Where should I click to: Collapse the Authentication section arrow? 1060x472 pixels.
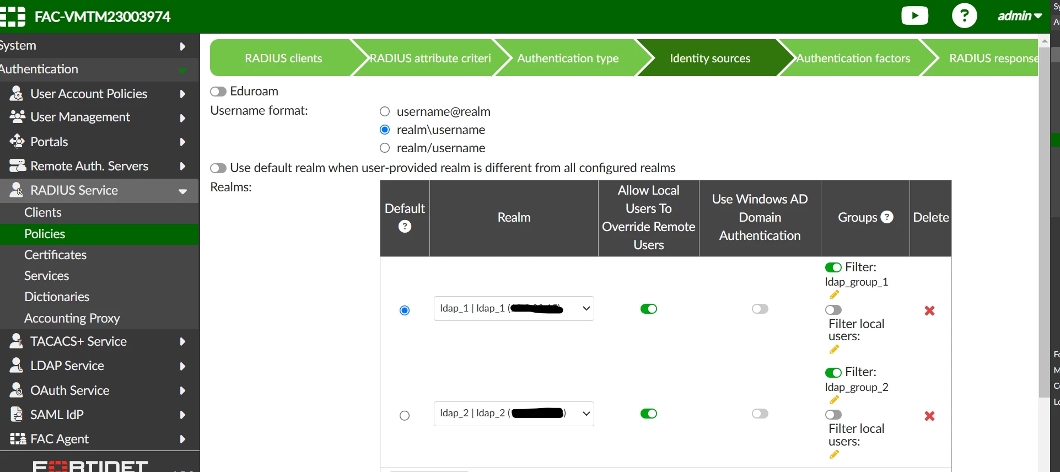[x=182, y=70]
